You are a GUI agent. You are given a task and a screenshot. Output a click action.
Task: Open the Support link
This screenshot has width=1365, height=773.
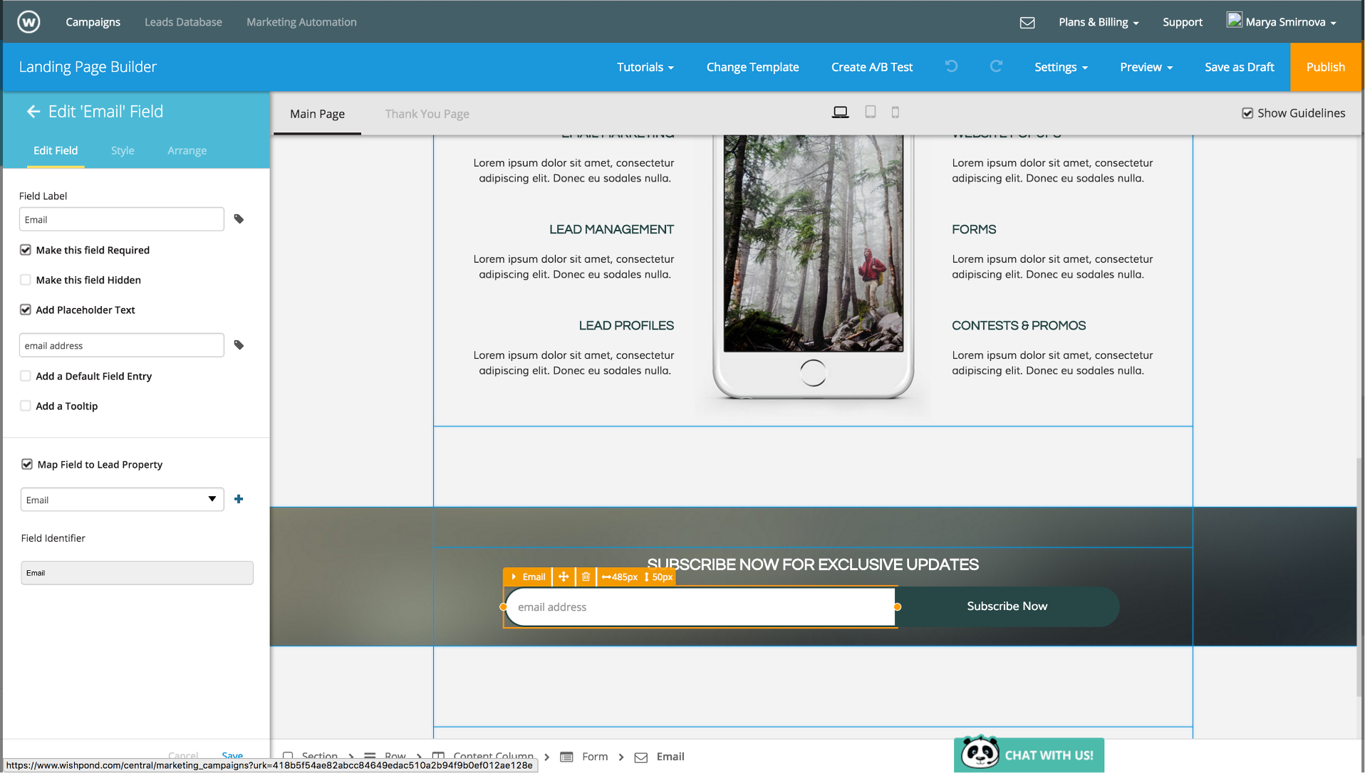coord(1182,22)
